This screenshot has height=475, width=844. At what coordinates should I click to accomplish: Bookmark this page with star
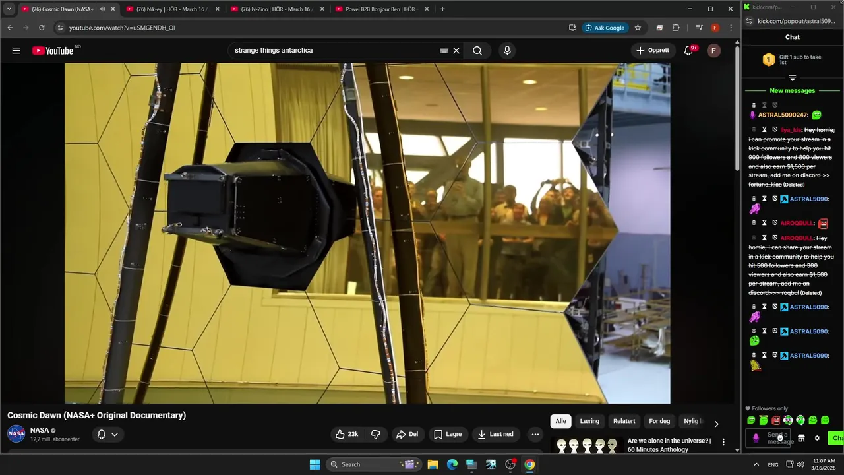(x=638, y=28)
